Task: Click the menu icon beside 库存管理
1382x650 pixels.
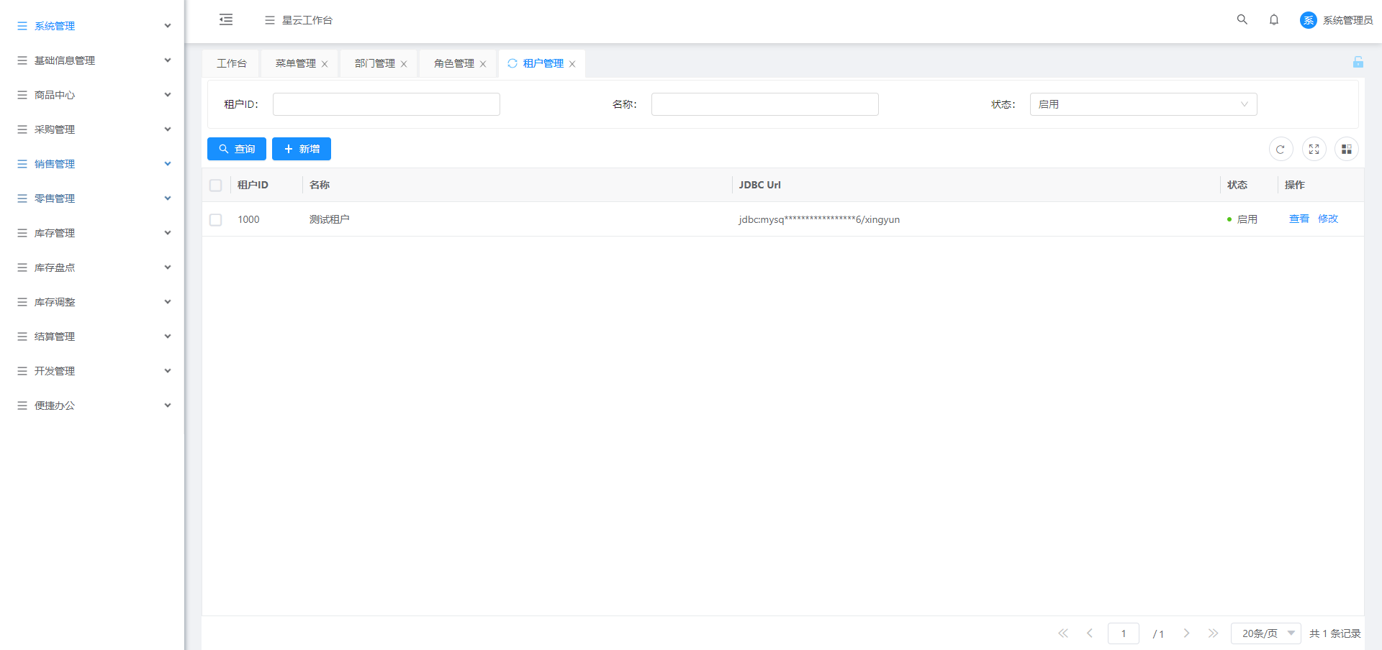Action: coord(22,233)
